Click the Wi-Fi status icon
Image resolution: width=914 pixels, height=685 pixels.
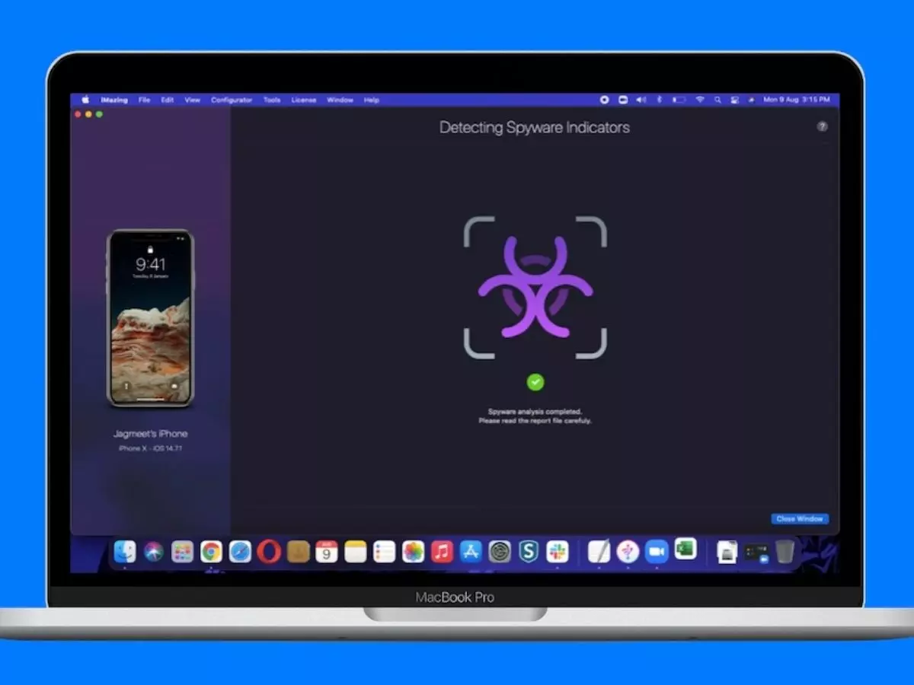[x=699, y=100]
